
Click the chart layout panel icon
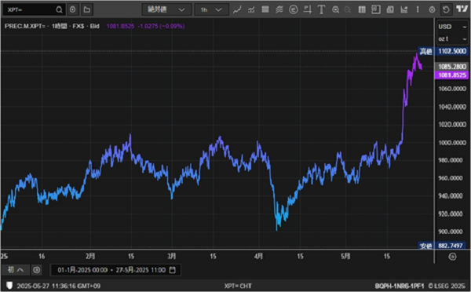376,9
